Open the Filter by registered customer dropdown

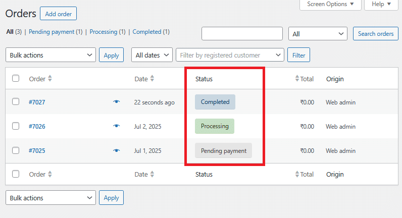tap(230, 55)
